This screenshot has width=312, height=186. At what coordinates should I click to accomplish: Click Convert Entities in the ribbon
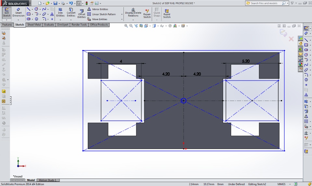(71, 13)
